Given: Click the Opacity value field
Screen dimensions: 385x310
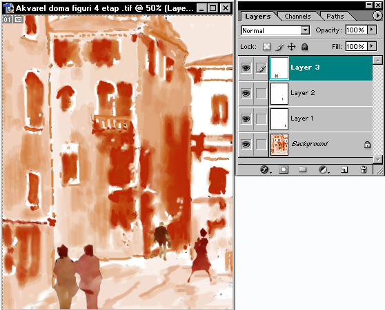Looking at the screenshot, I should pyautogui.click(x=356, y=30).
